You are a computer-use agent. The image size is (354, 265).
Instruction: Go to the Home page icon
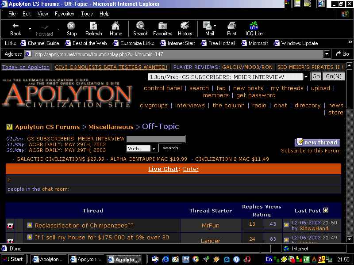click(x=115, y=26)
